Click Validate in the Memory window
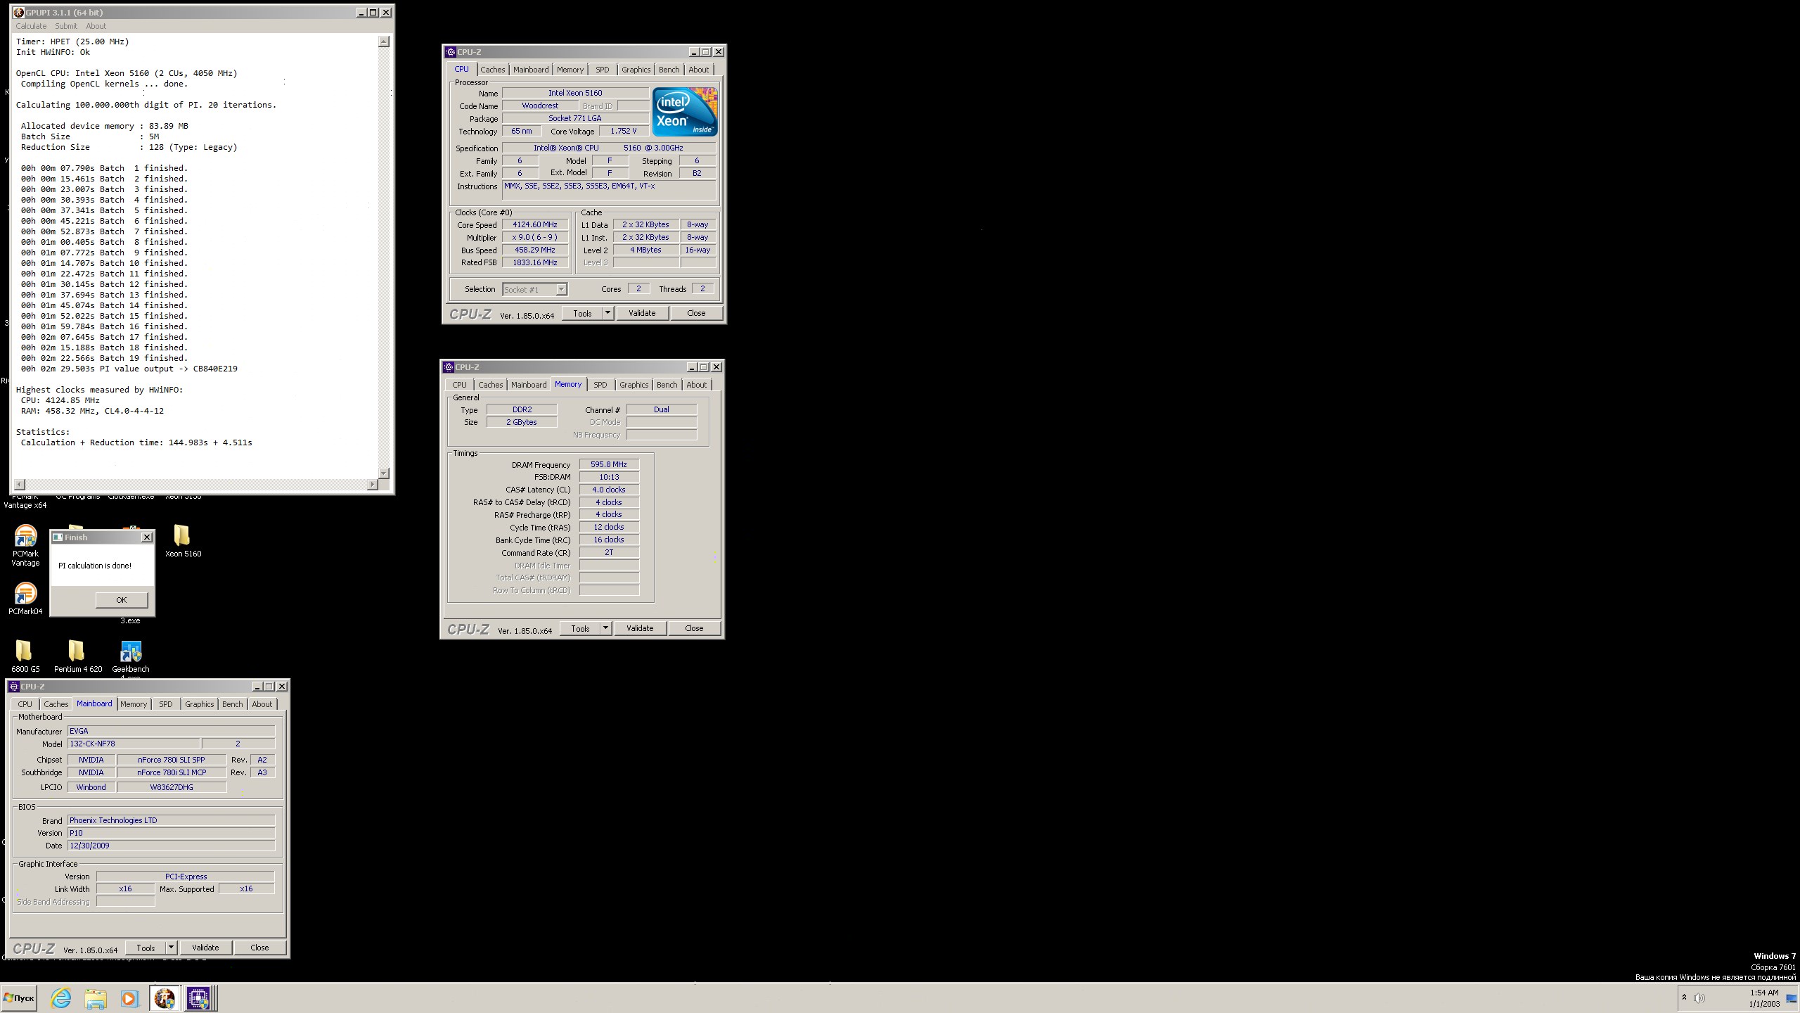The width and height of the screenshot is (1800, 1013). [x=640, y=628]
